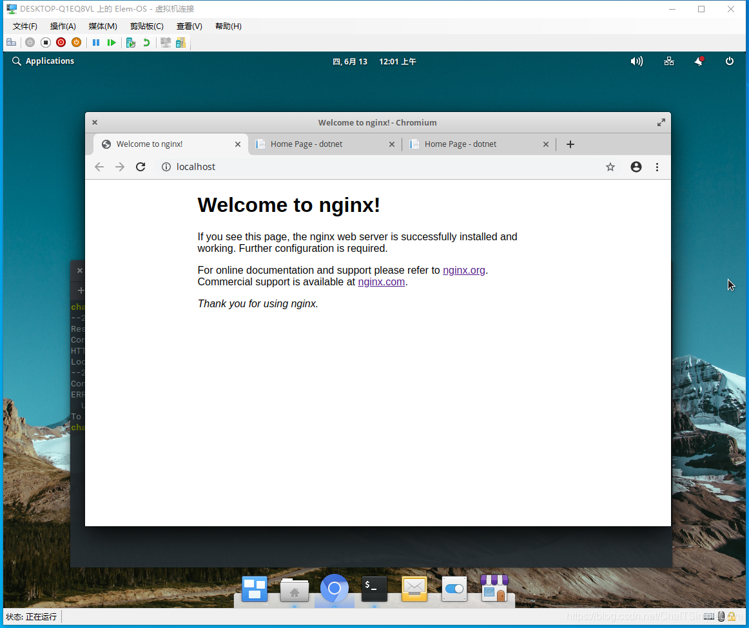Turn off the VM with the black stop icon
This screenshot has height=628, width=749.
point(45,43)
